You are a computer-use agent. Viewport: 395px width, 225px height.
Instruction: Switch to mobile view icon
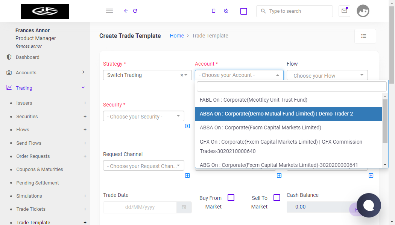click(214, 11)
